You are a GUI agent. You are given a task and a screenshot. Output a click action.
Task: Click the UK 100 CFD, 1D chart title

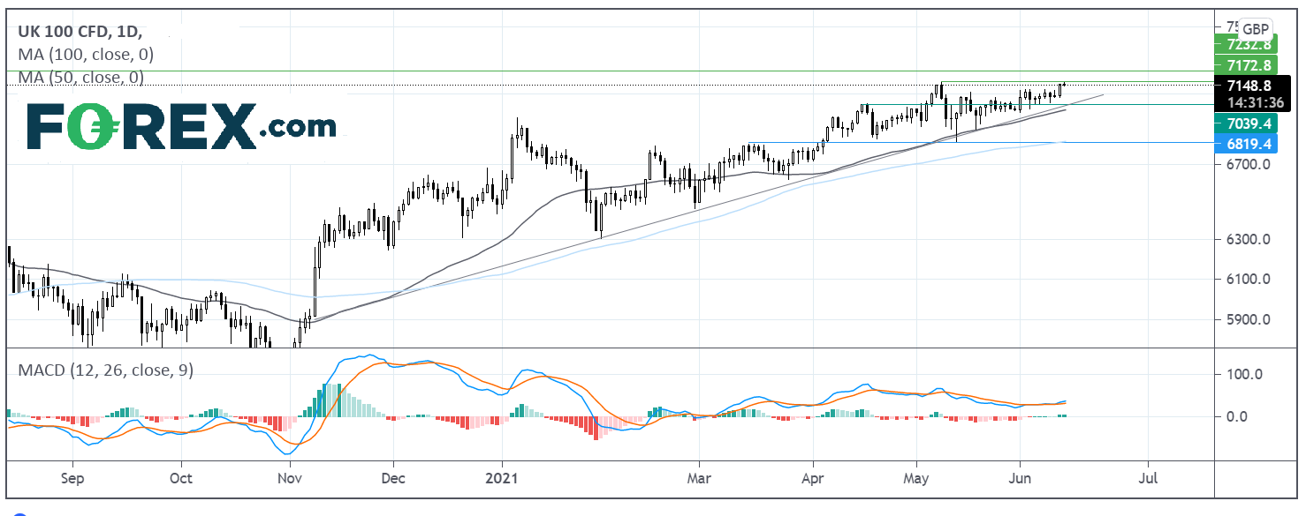(80, 32)
